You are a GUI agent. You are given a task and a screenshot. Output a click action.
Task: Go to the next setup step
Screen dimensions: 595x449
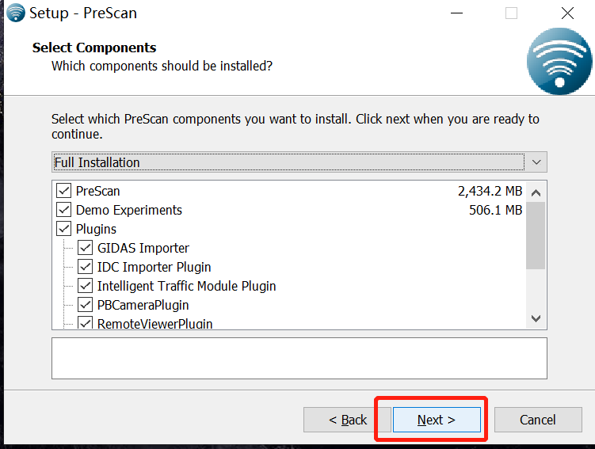pos(437,420)
